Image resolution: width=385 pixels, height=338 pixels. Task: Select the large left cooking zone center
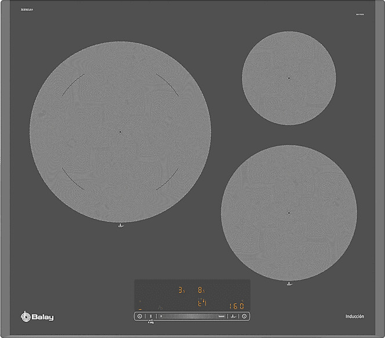[x=120, y=132]
